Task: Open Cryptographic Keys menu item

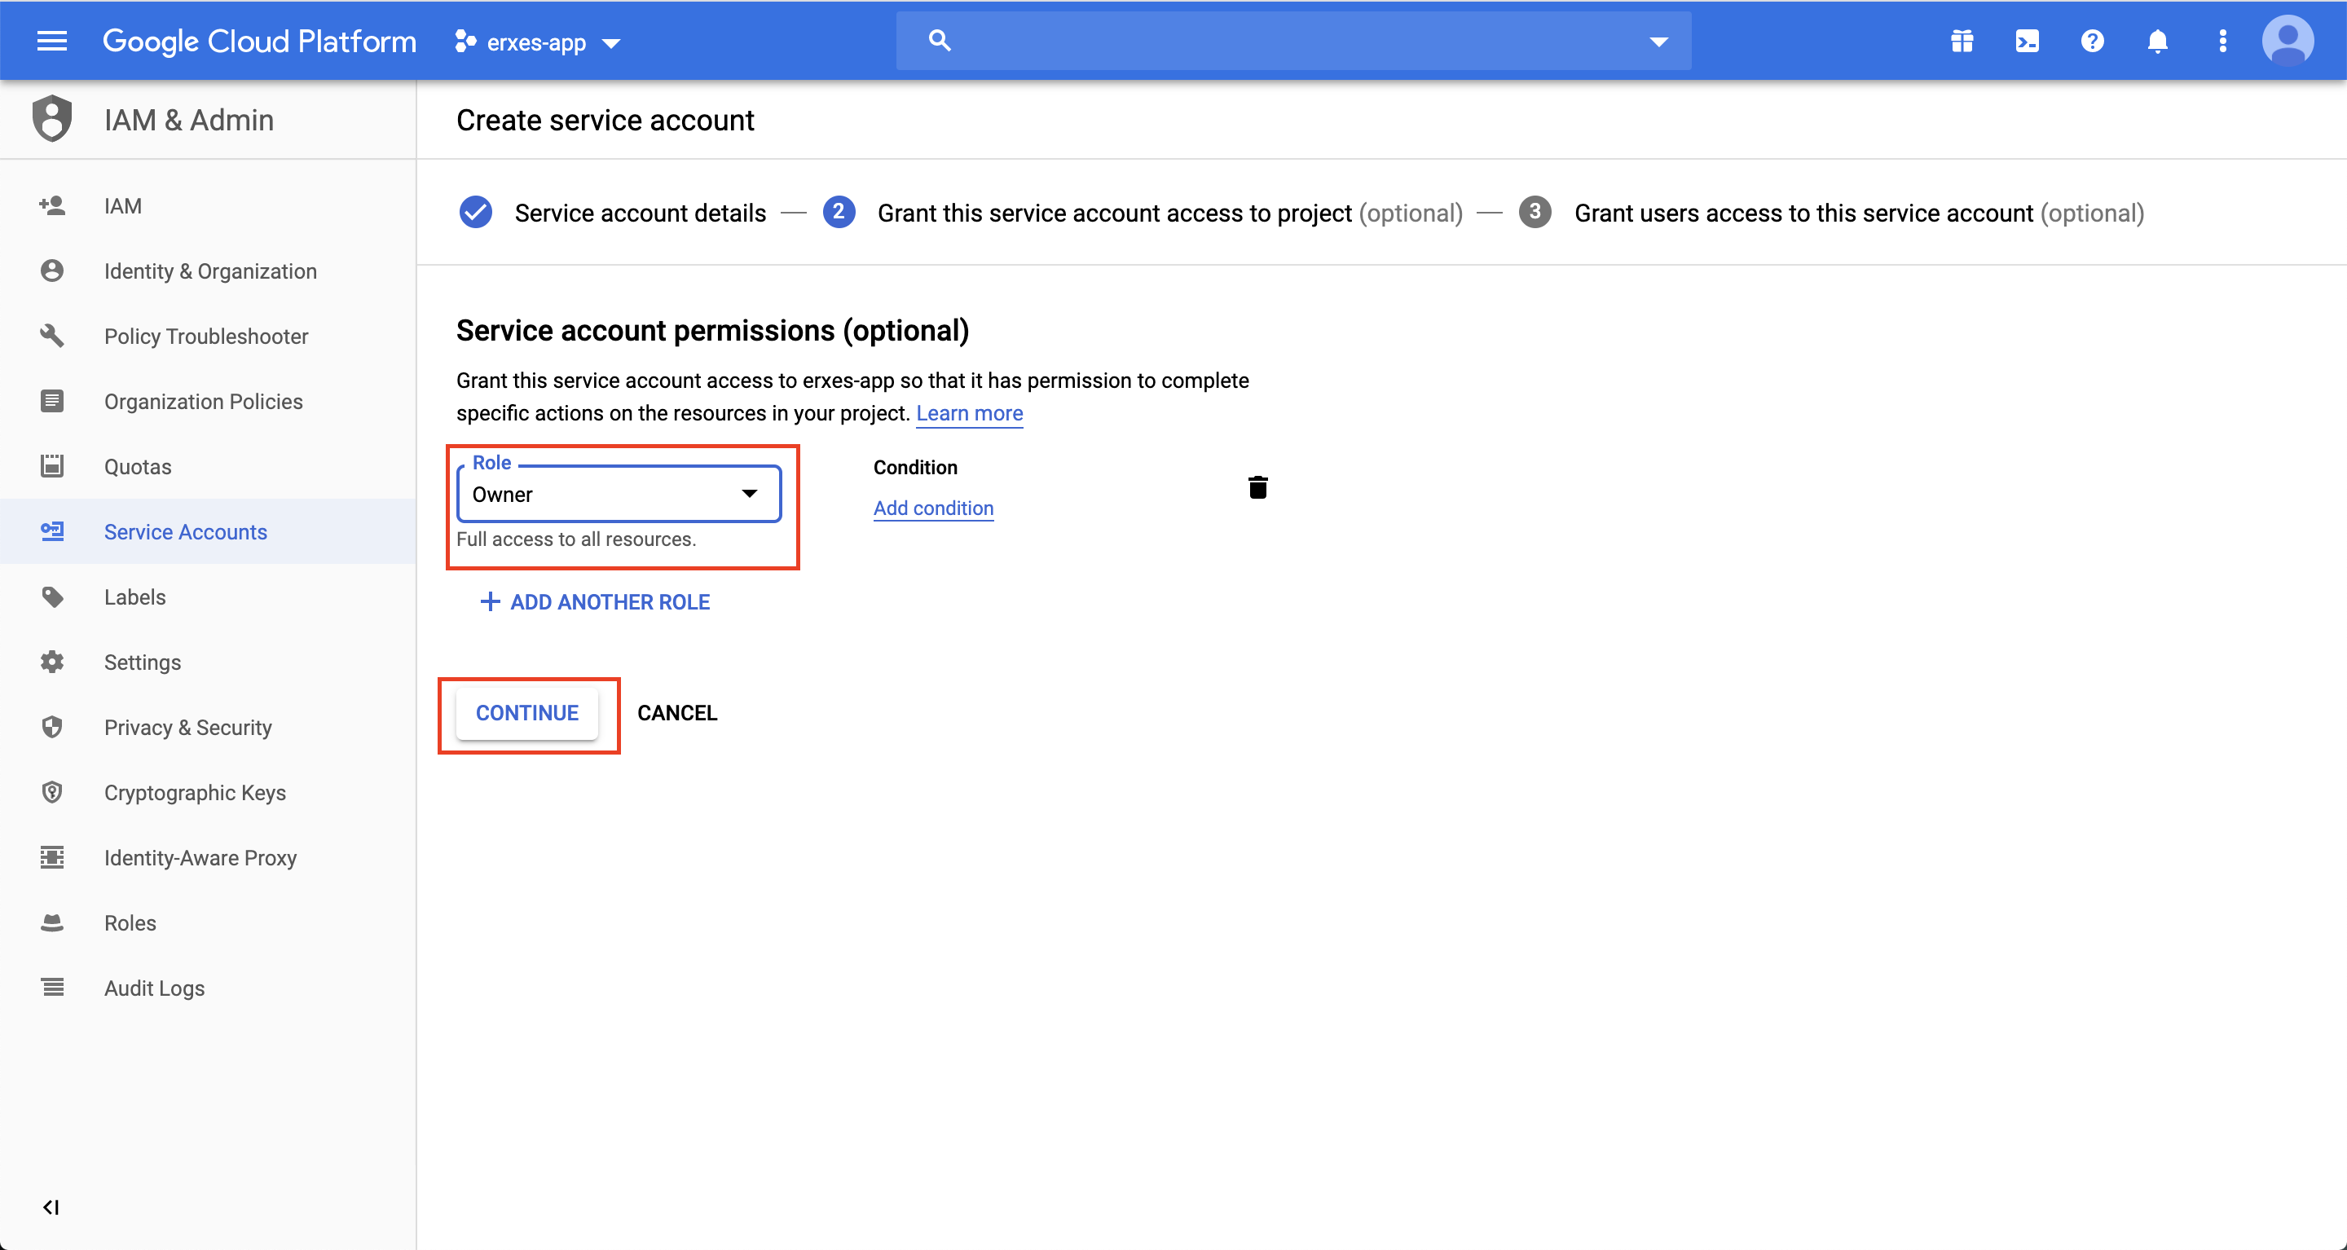Action: click(x=194, y=793)
